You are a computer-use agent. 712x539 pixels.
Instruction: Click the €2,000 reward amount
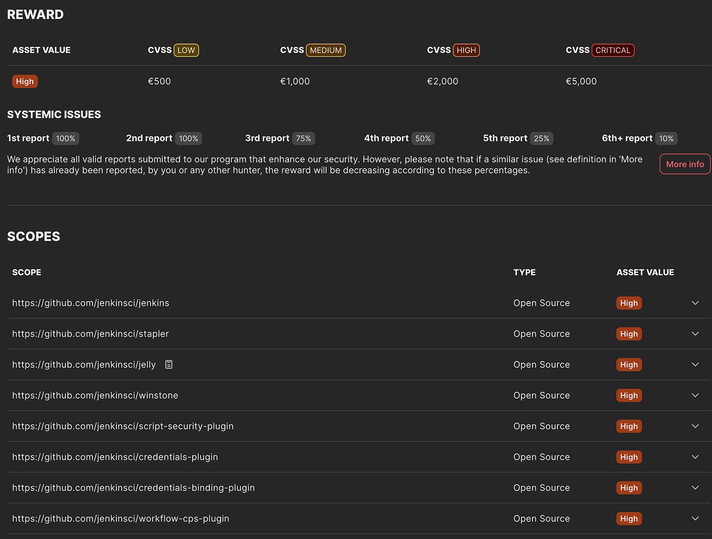click(x=443, y=82)
